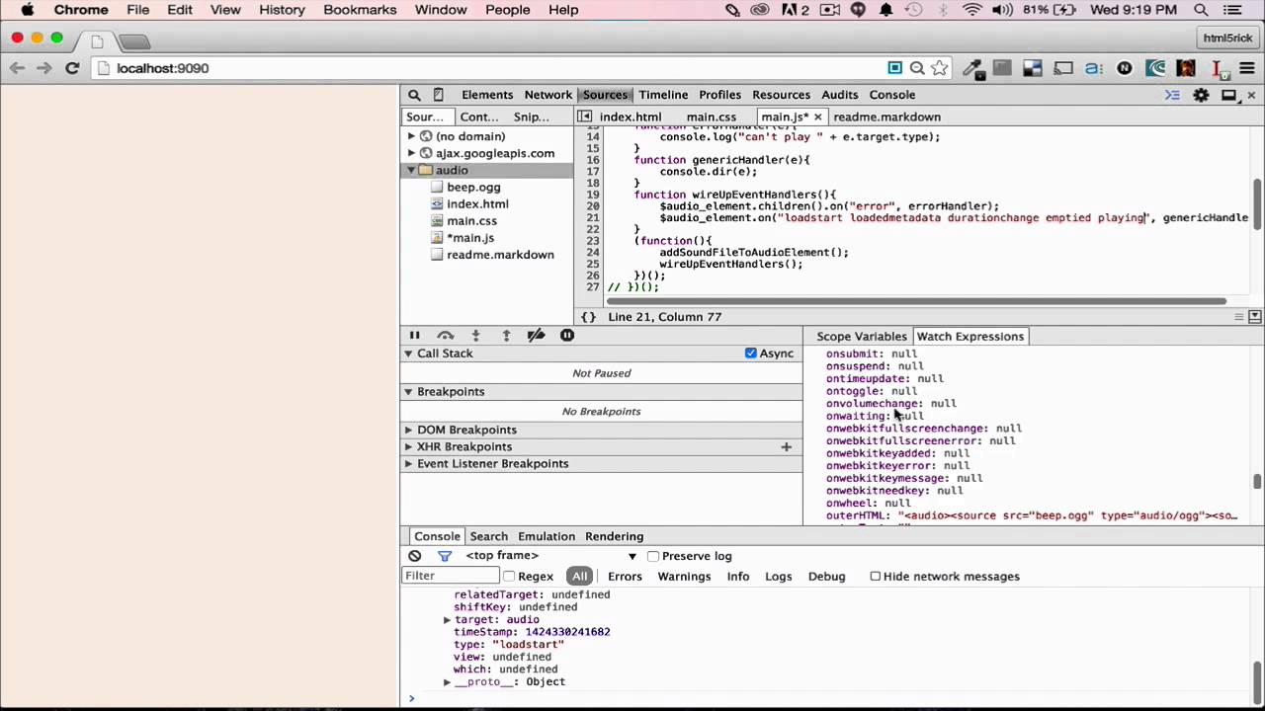Add XHR breakpoint plus icon
This screenshot has height=711, width=1265.
(x=787, y=447)
